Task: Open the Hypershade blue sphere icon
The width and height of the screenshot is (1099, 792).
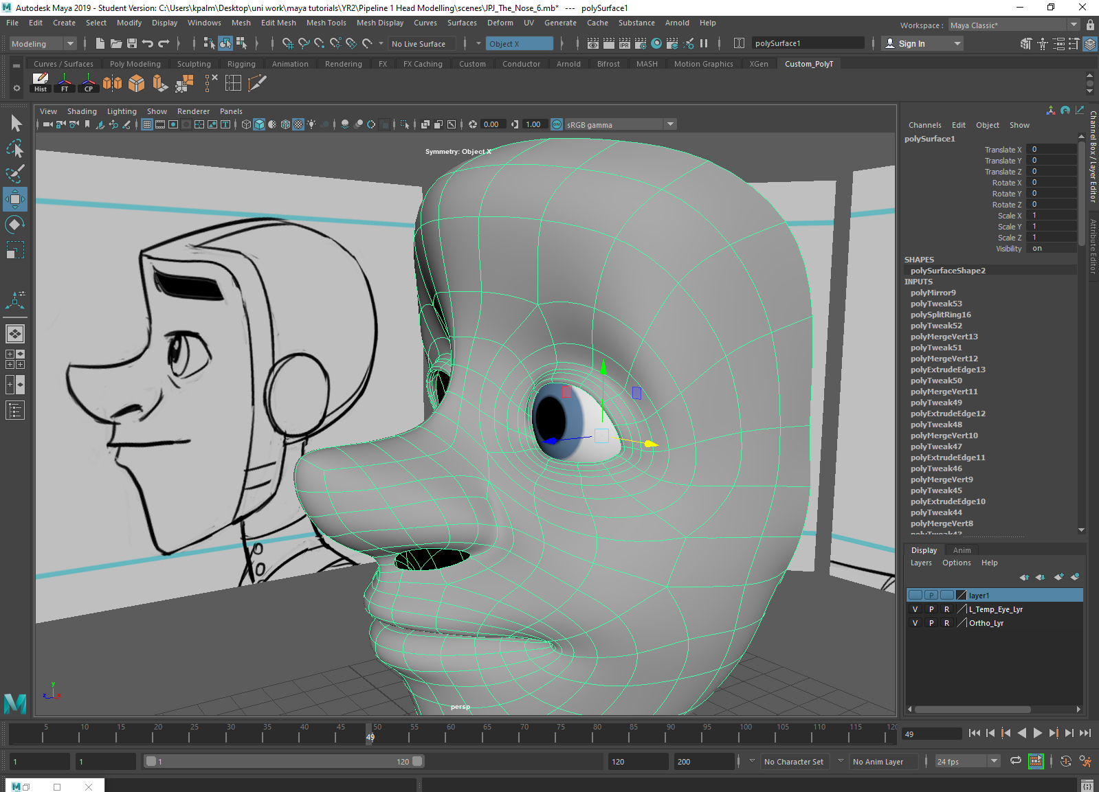Action: pos(656,43)
